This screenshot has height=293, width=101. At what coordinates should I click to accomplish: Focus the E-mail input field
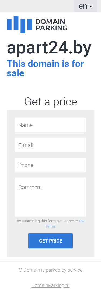pos(50,145)
